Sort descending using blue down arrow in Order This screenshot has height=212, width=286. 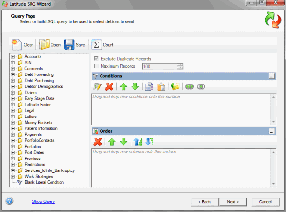(150, 141)
